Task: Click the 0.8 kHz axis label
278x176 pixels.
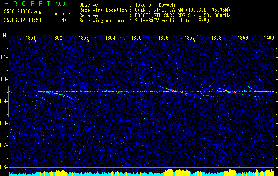Action: [4, 123]
